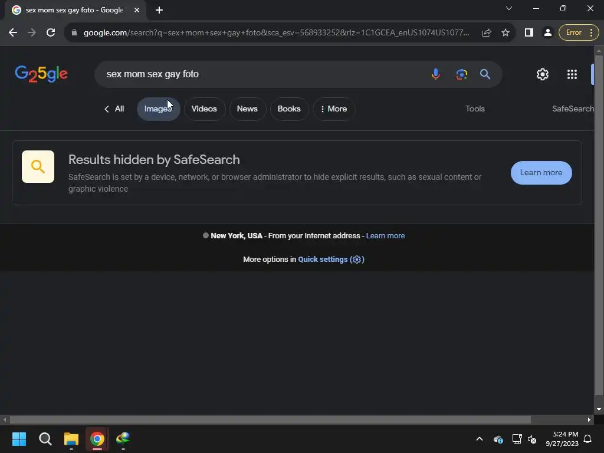Open the search Tools options

475,109
